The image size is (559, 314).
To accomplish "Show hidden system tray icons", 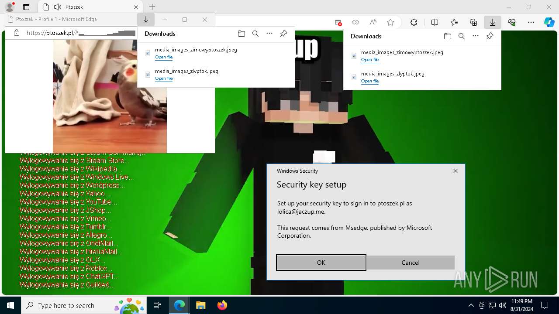I will [471, 305].
